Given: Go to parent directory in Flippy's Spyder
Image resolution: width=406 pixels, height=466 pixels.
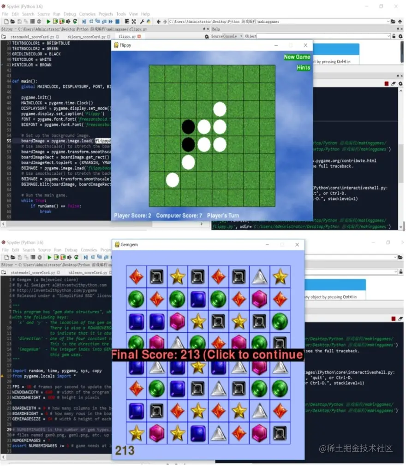Looking at the screenshot, I should tap(400, 21).
